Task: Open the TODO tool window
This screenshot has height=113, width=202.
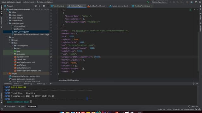Action: pyautogui.click(x=22, y=106)
